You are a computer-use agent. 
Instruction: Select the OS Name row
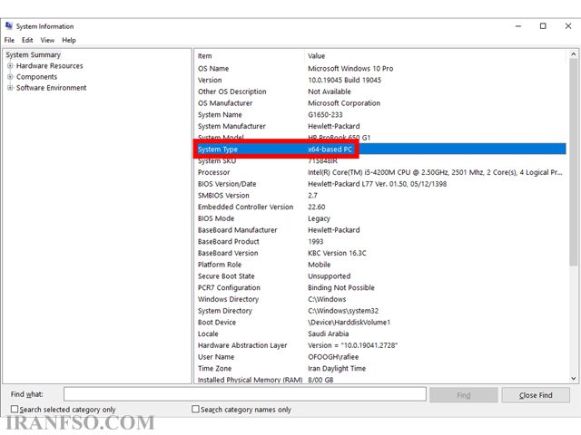point(380,69)
